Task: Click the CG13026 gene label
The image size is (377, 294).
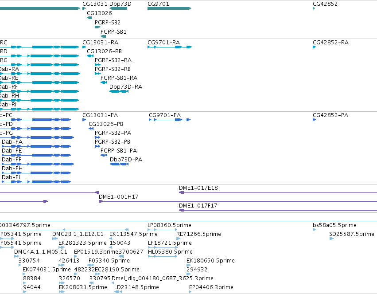Action: tap(99, 13)
